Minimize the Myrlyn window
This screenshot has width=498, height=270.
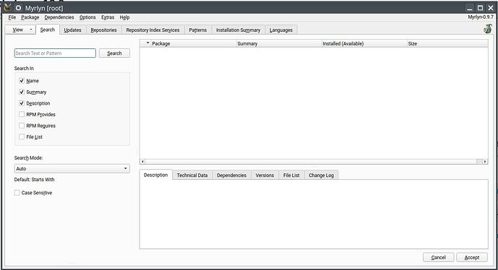tap(470, 8)
